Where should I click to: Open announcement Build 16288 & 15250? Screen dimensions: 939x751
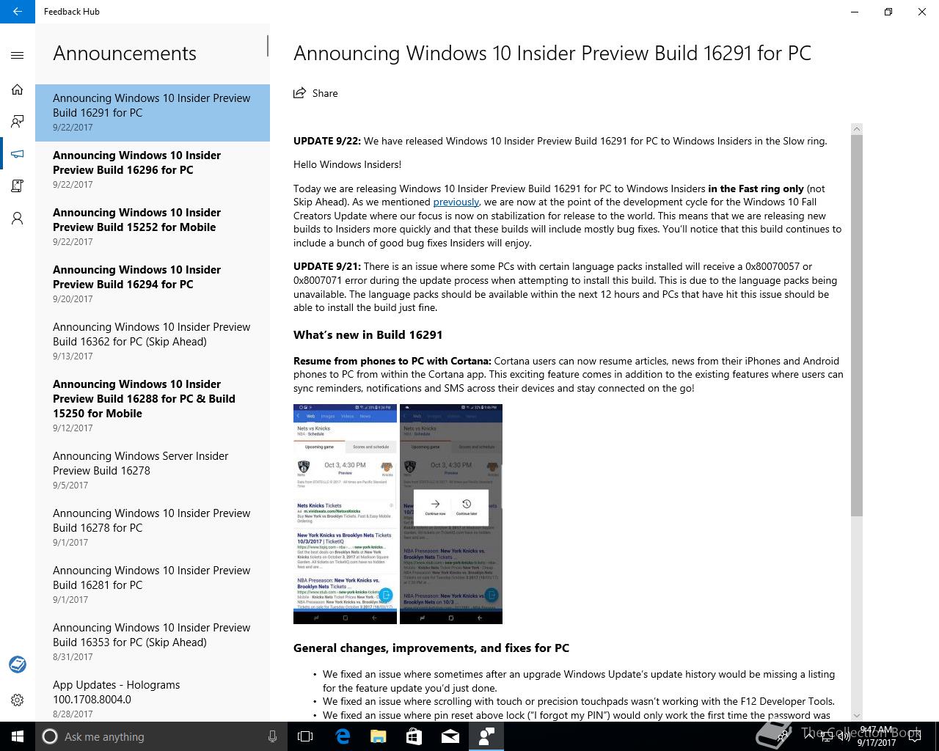point(153,406)
